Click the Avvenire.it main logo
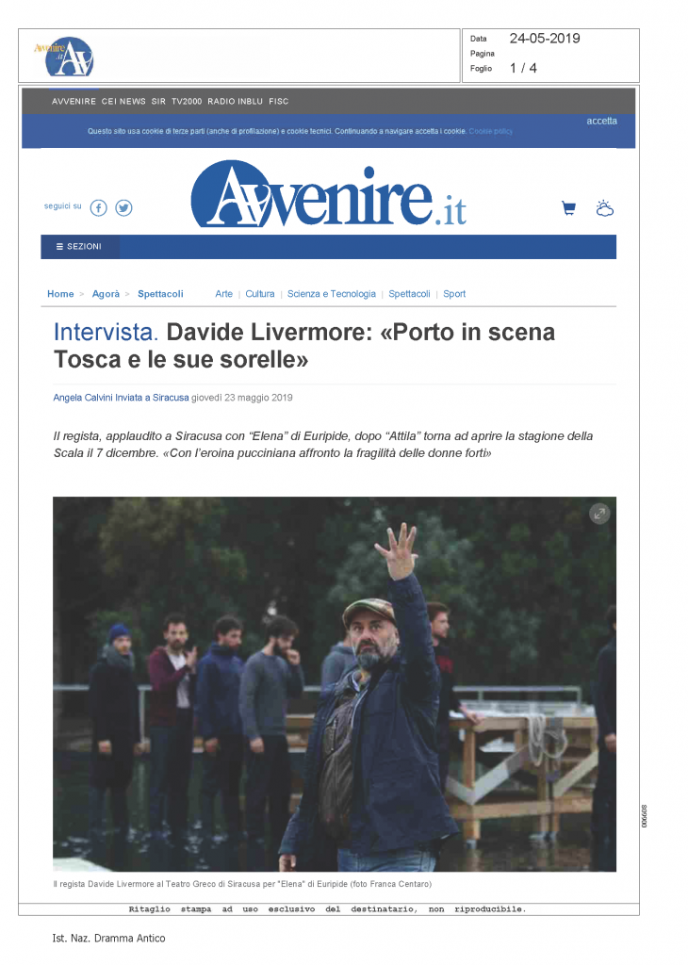This screenshot has width=688, height=965. (x=328, y=194)
